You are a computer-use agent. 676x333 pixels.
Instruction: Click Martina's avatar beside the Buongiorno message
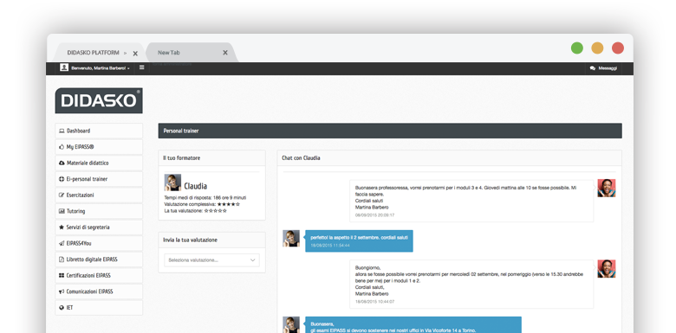pyautogui.click(x=606, y=268)
